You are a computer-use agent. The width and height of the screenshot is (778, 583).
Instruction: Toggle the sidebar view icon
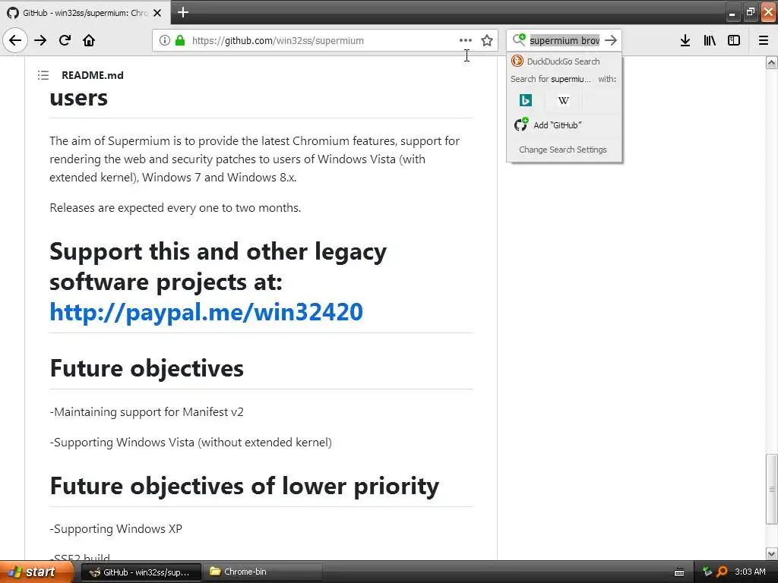pyautogui.click(x=734, y=41)
